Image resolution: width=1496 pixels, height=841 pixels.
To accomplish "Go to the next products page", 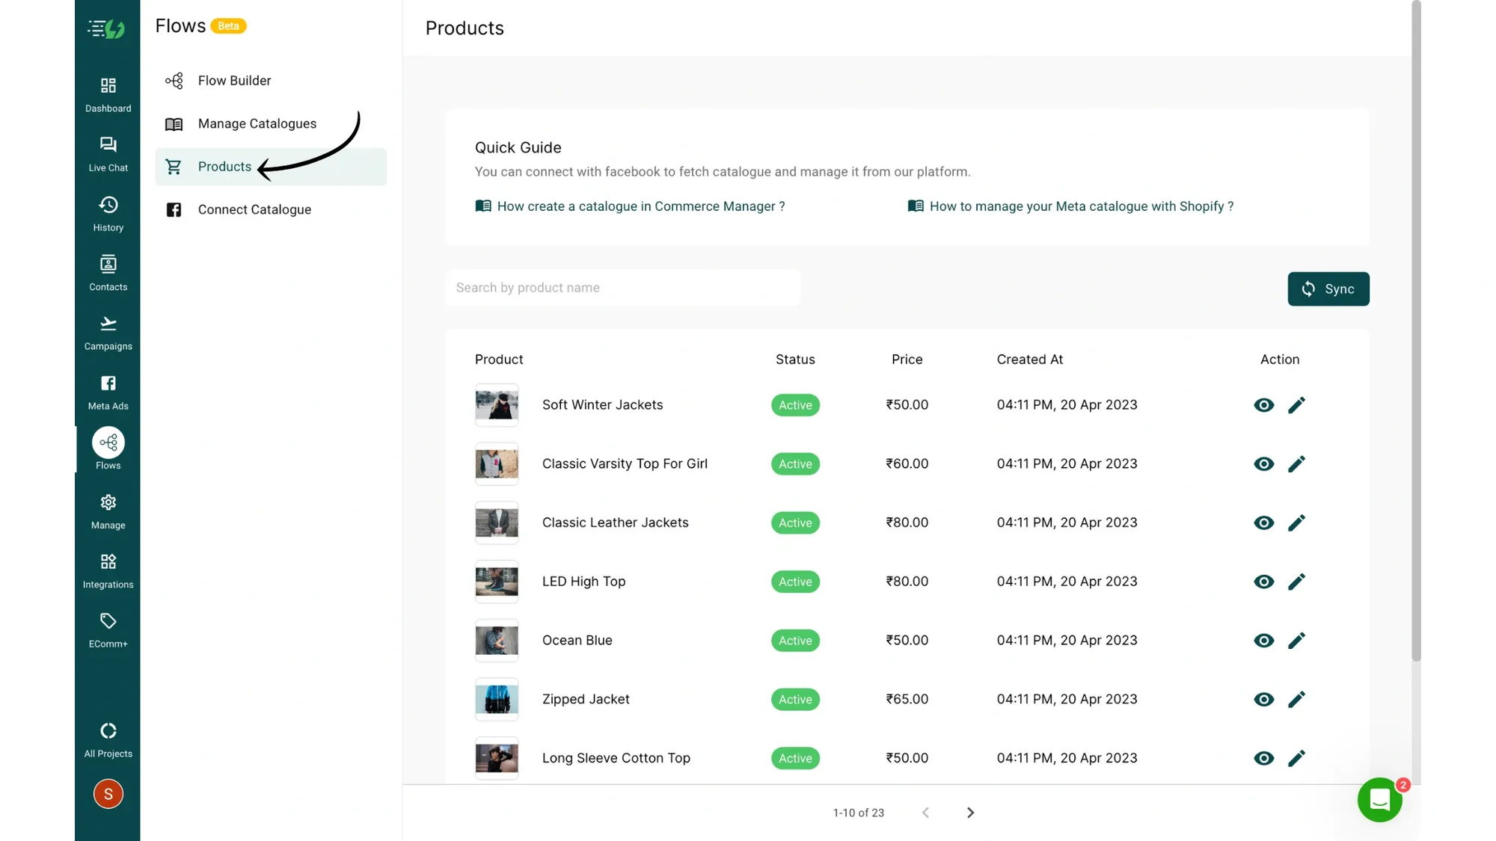I will click(x=969, y=813).
